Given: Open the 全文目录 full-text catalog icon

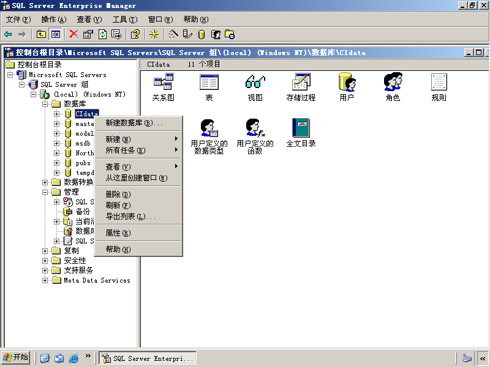Looking at the screenshot, I should tap(301, 133).
